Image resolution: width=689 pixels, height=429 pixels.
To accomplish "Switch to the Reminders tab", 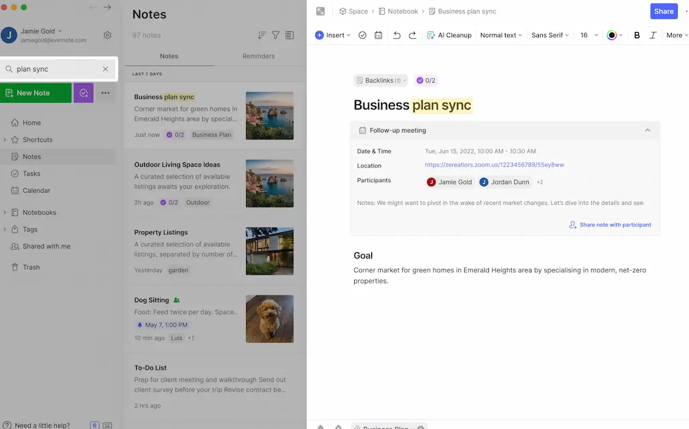I will point(258,56).
